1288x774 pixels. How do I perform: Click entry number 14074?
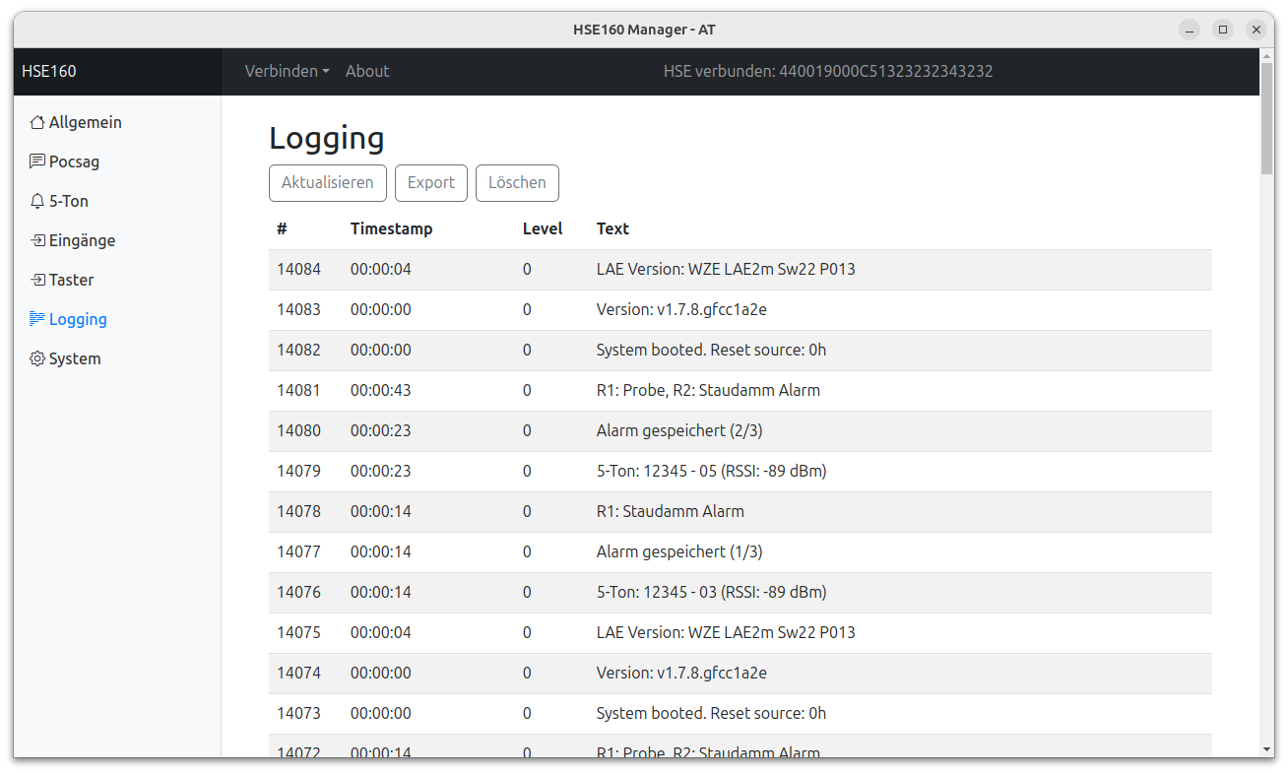(x=298, y=673)
